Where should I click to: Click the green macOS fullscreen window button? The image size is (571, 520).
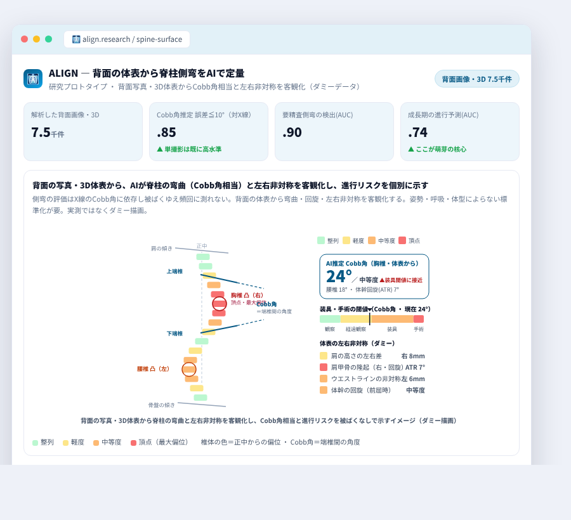pyautogui.click(x=48, y=39)
